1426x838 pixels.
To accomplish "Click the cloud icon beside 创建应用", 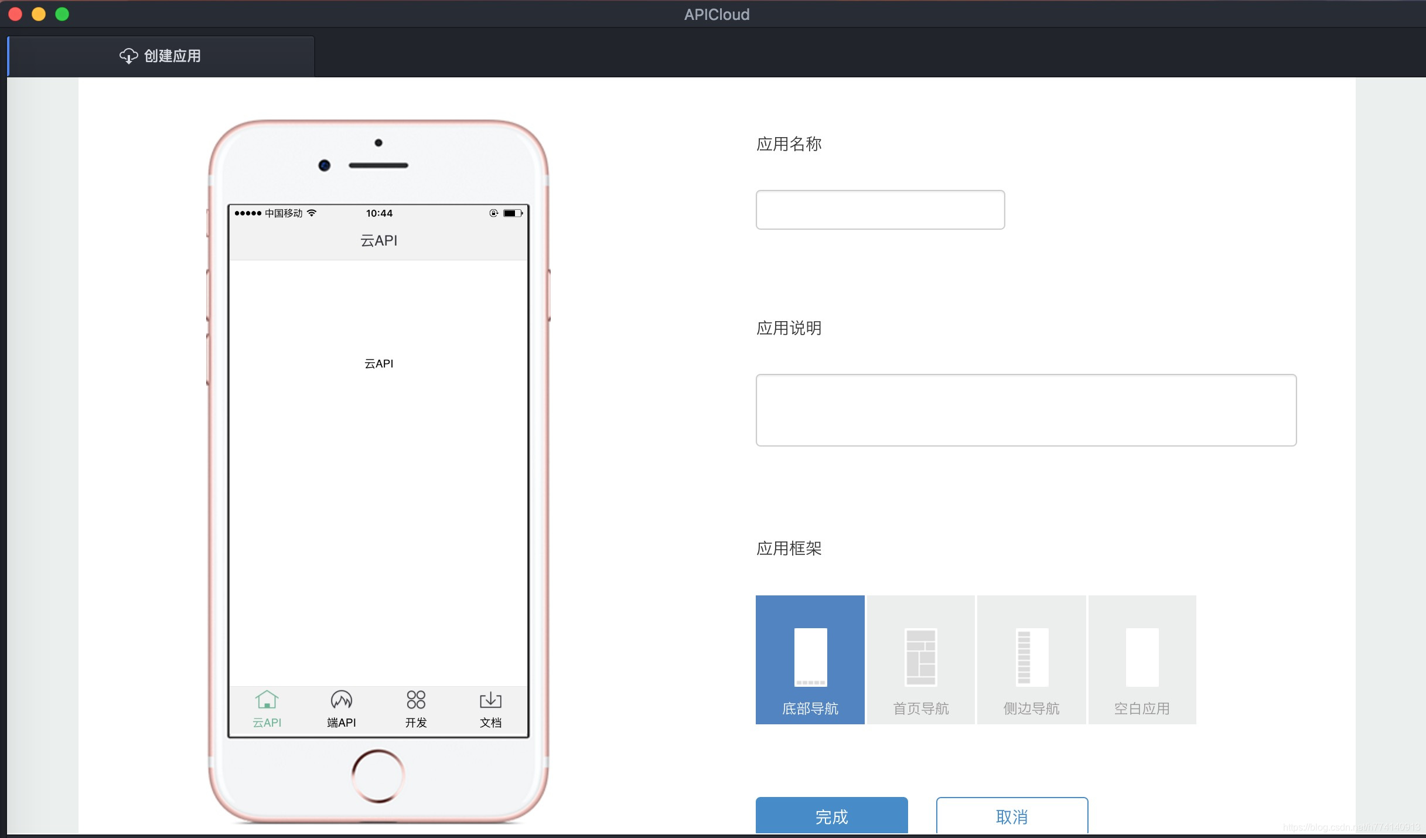I will (x=129, y=56).
